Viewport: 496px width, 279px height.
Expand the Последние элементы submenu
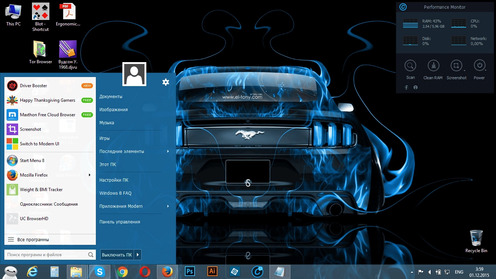[x=168, y=151]
